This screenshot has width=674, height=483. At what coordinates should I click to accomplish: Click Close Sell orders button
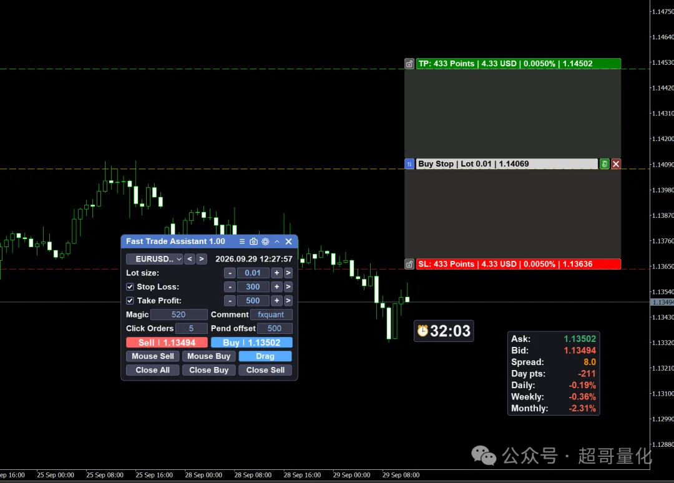[x=265, y=370]
